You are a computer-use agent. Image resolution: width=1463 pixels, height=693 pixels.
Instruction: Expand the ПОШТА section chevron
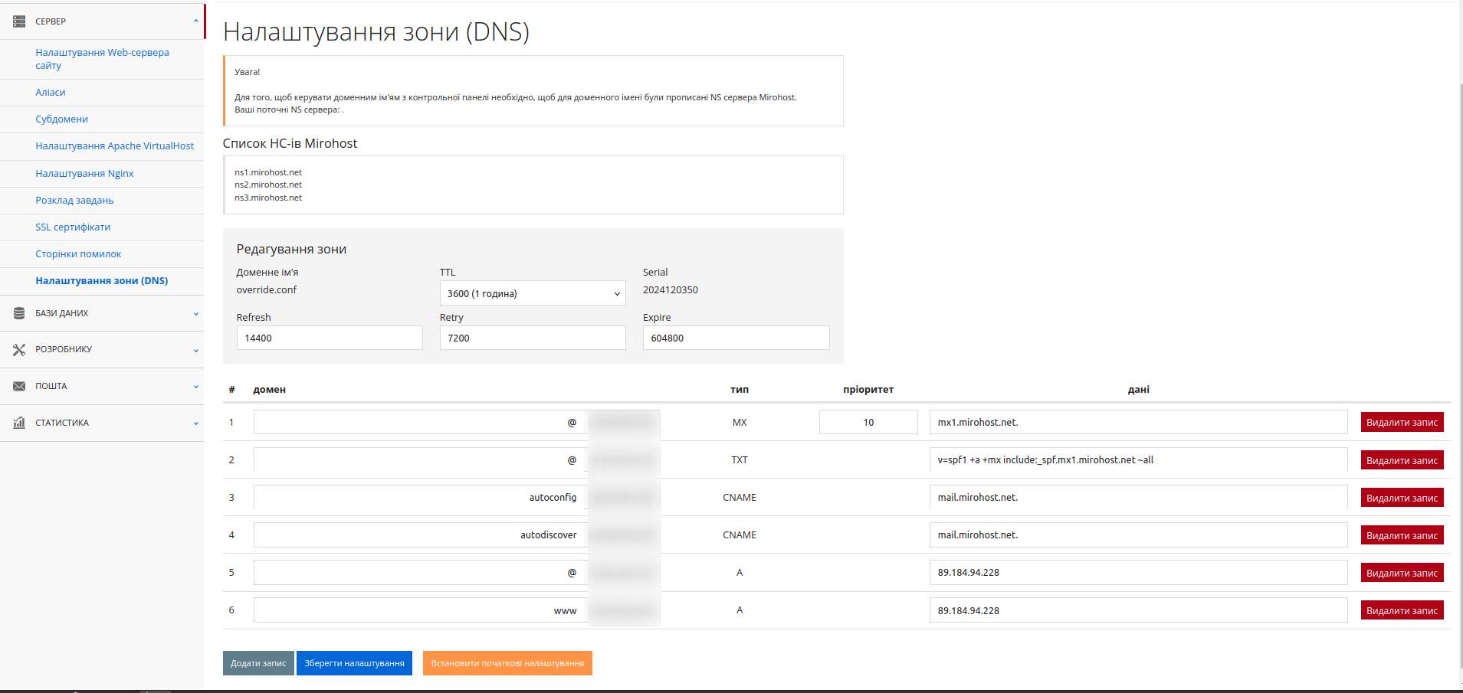[196, 387]
